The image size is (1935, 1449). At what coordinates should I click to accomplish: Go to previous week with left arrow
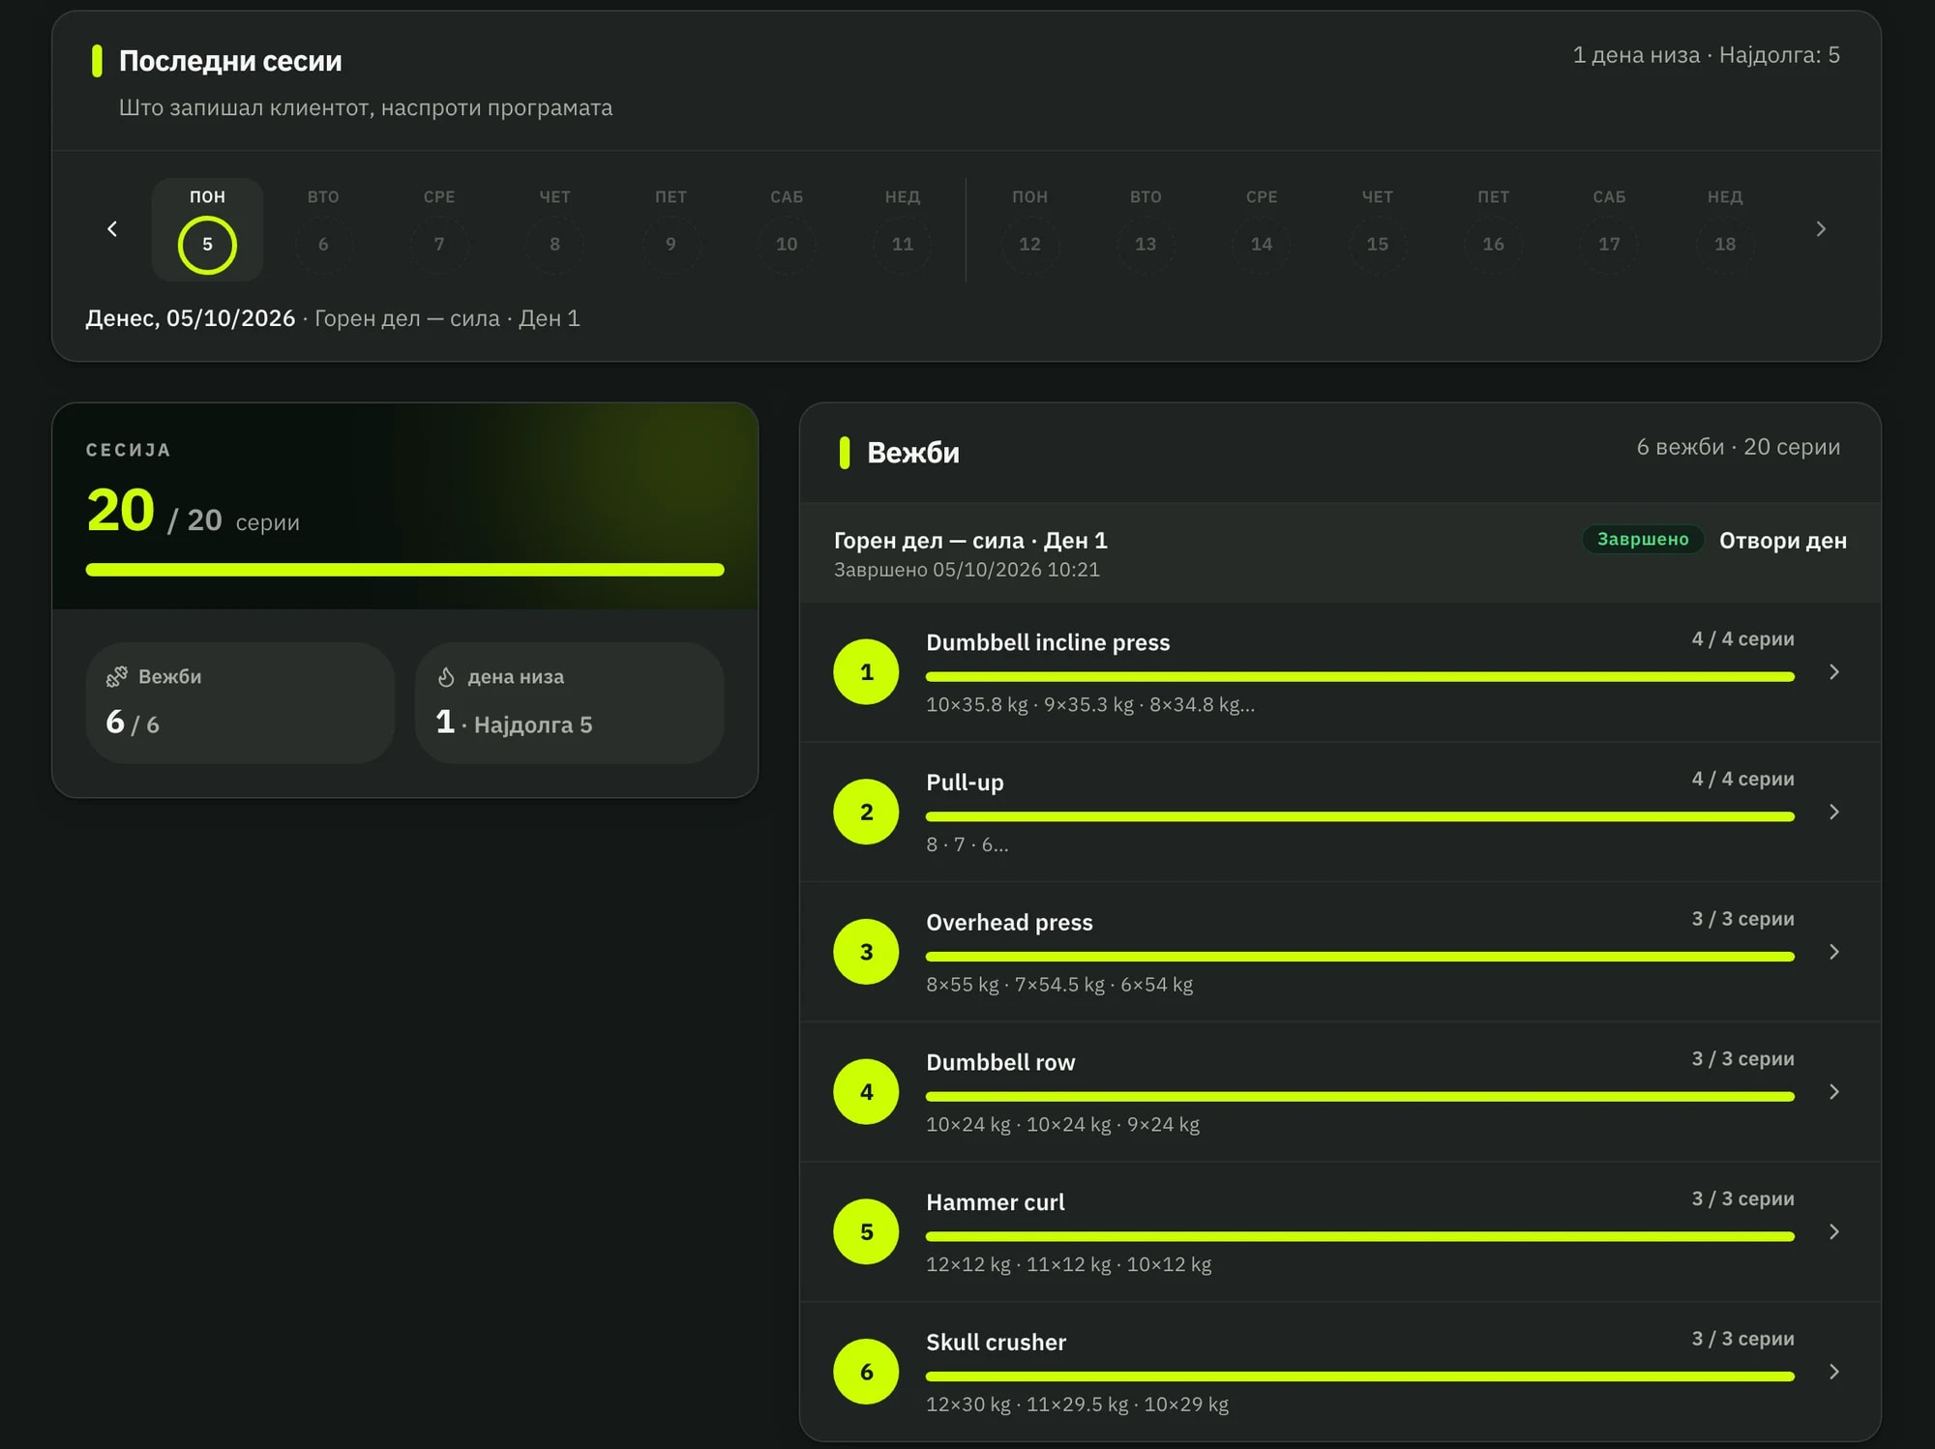coord(112,229)
